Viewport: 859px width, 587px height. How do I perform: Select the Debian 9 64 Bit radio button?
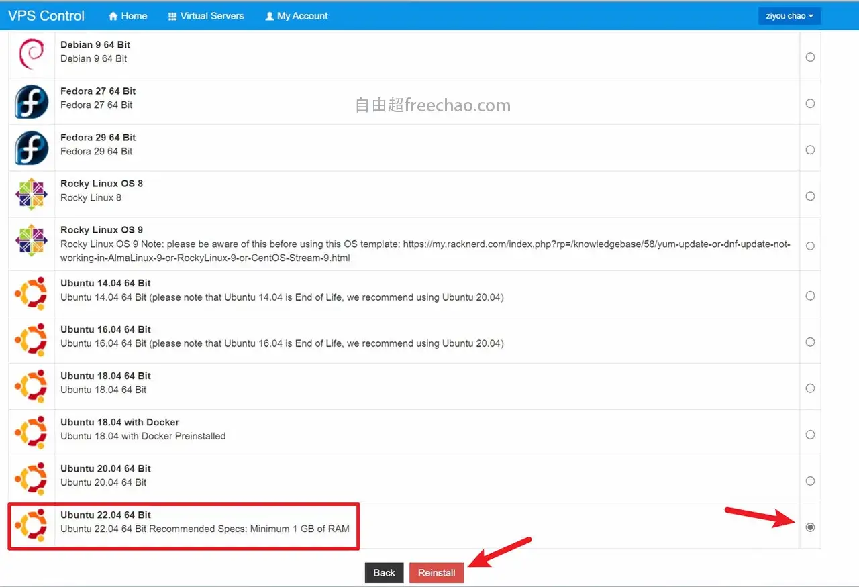click(x=810, y=57)
